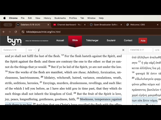Open the Chrome app menu
The width and height of the screenshot is (161, 120).
pyautogui.click(x=13, y=18)
